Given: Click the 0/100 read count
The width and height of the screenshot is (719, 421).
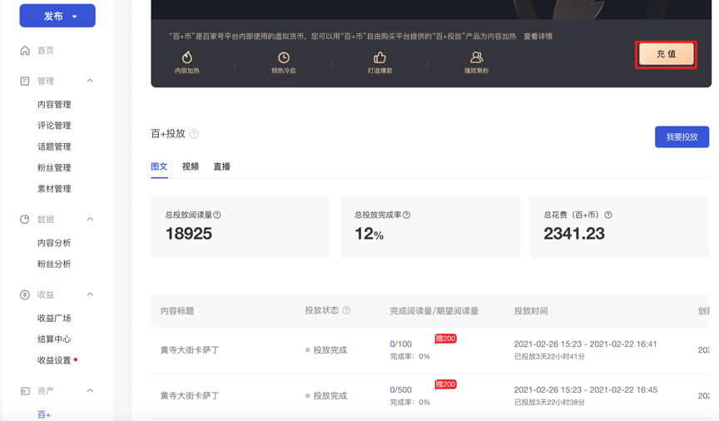Looking at the screenshot, I should pyautogui.click(x=400, y=344).
